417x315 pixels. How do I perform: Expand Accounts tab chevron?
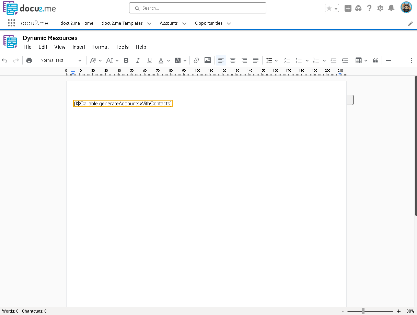[x=184, y=23]
